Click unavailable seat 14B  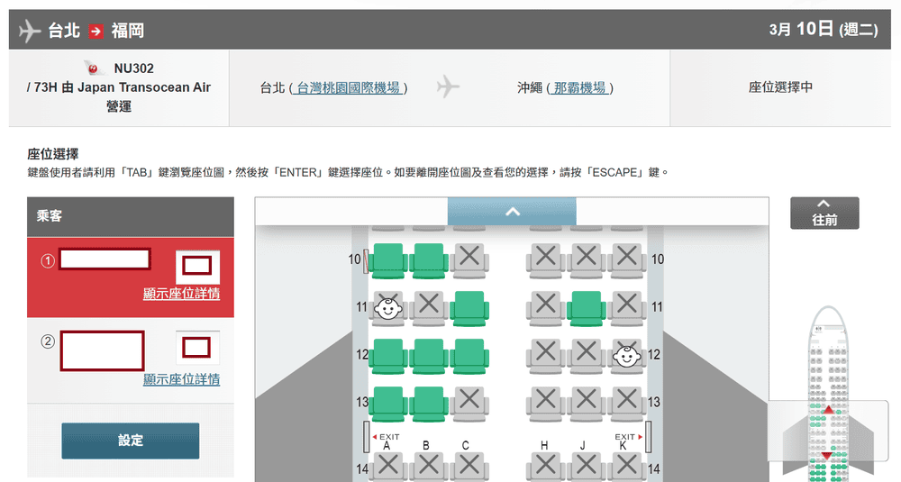coord(429,467)
